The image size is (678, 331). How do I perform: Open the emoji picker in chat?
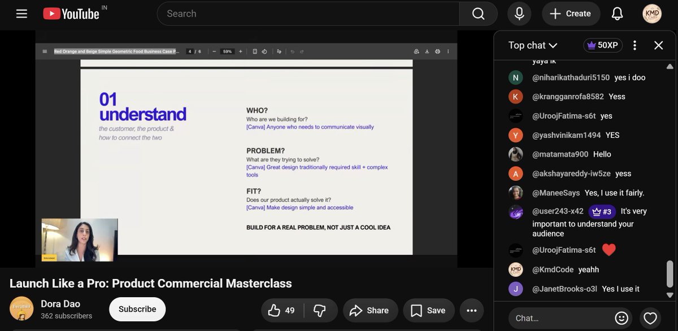pyautogui.click(x=621, y=318)
